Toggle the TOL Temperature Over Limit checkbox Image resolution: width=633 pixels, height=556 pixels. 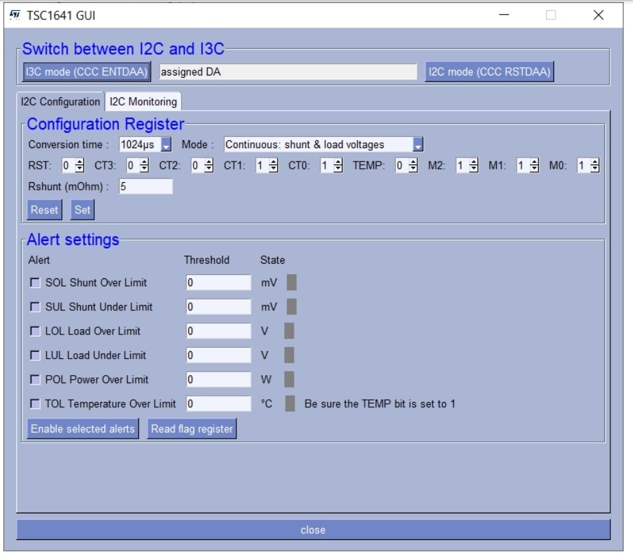pyautogui.click(x=35, y=404)
